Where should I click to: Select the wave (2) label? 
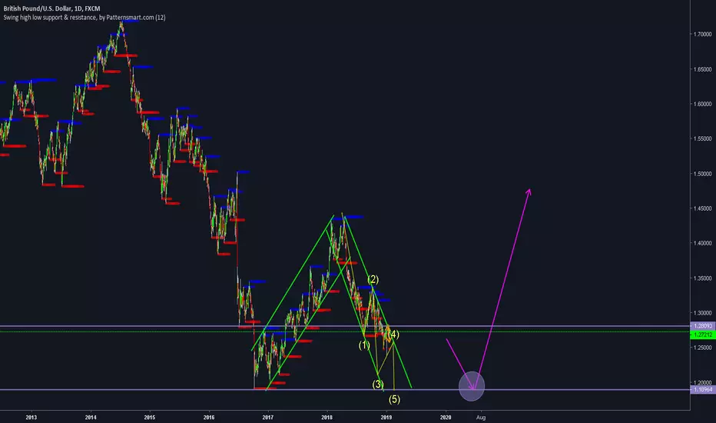click(373, 279)
